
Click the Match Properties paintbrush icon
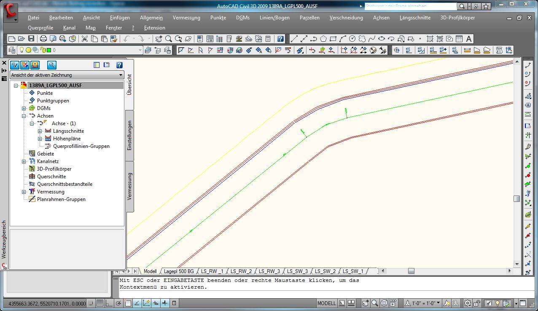click(113, 39)
